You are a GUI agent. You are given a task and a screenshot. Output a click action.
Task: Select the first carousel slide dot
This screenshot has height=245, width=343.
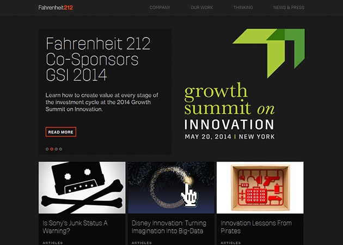(x=47, y=149)
